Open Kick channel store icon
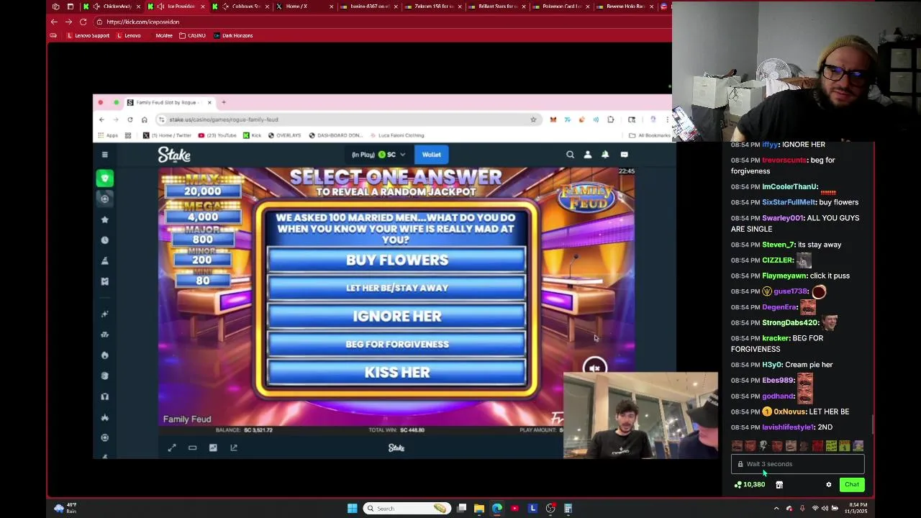 pos(779,485)
